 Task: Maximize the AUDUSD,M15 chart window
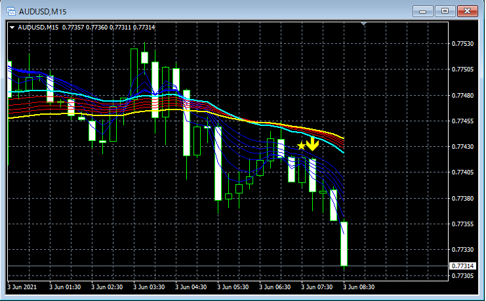[445, 11]
